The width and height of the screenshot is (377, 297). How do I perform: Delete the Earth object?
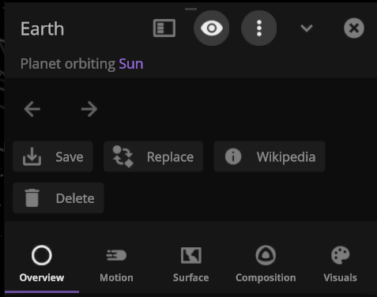58,197
